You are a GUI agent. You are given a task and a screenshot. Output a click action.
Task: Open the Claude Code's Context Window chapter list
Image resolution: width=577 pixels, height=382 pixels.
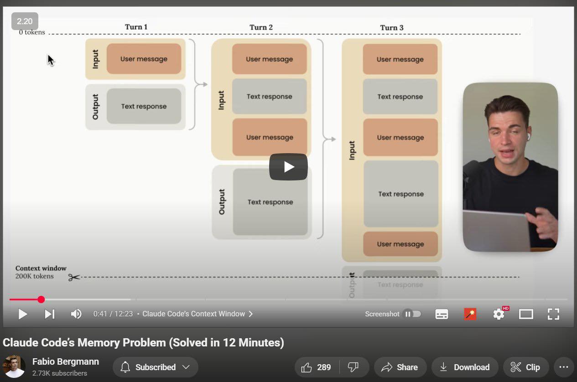tap(198, 314)
